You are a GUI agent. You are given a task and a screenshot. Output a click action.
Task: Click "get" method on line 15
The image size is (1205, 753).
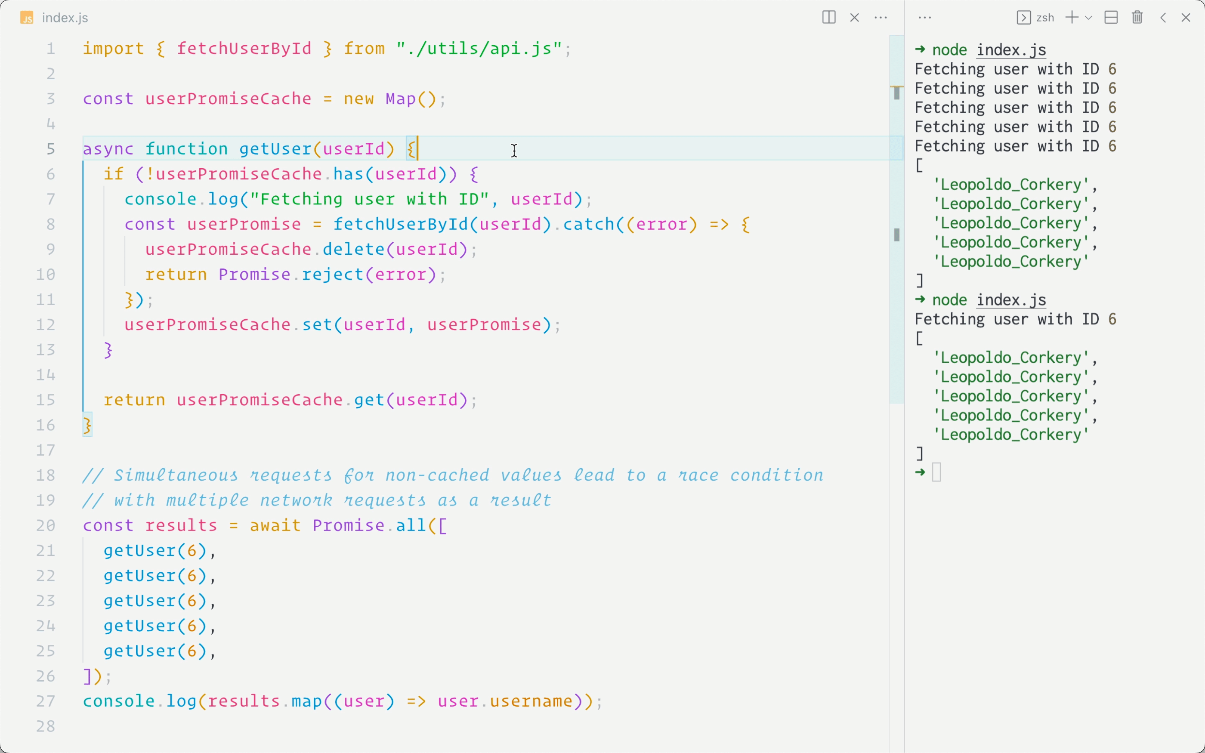point(370,400)
